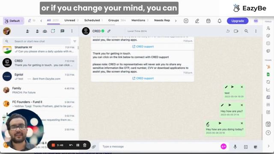Stop the screen recording
The width and height of the screenshot is (274, 154).
(53, 145)
